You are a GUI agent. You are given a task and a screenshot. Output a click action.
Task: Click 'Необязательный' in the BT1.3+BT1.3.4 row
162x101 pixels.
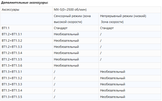click(x=112, y=91)
